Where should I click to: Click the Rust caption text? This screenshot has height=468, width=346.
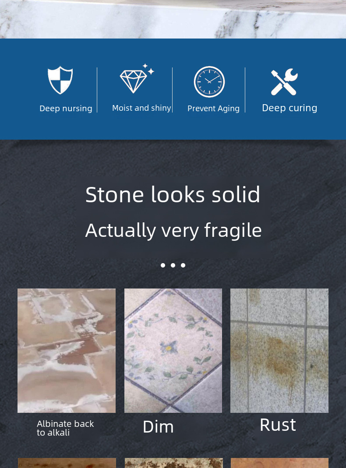278,425
